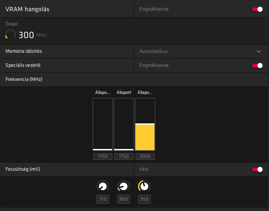Screen dimensions: 269x211
Task: Open the Memória időzítés dropdown arrow
Action: pos(259,51)
